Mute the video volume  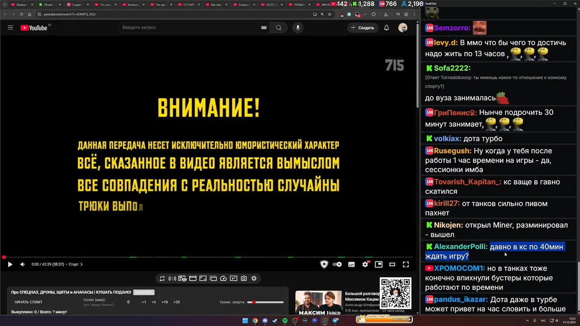point(22,264)
